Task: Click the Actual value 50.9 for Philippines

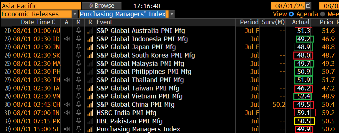Action: tap(304, 72)
